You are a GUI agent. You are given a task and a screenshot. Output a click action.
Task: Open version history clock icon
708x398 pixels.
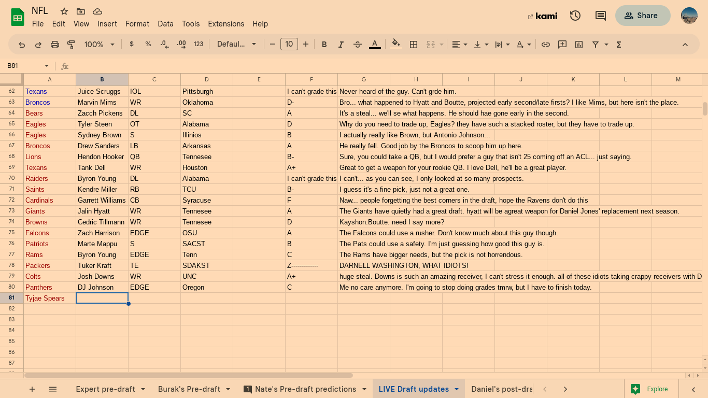click(575, 16)
